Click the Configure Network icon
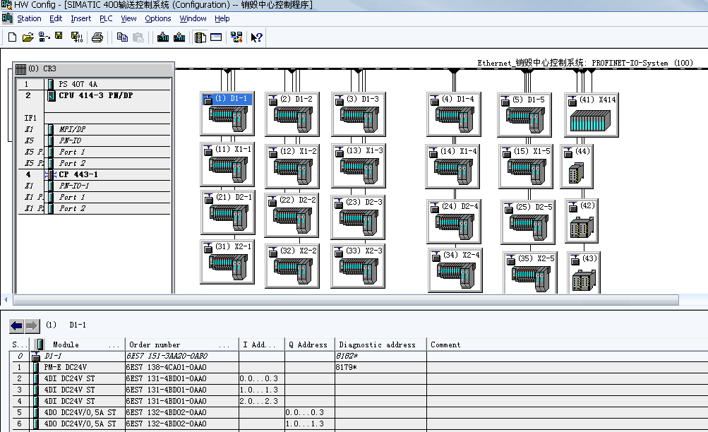708x432 pixels. click(x=236, y=37)
